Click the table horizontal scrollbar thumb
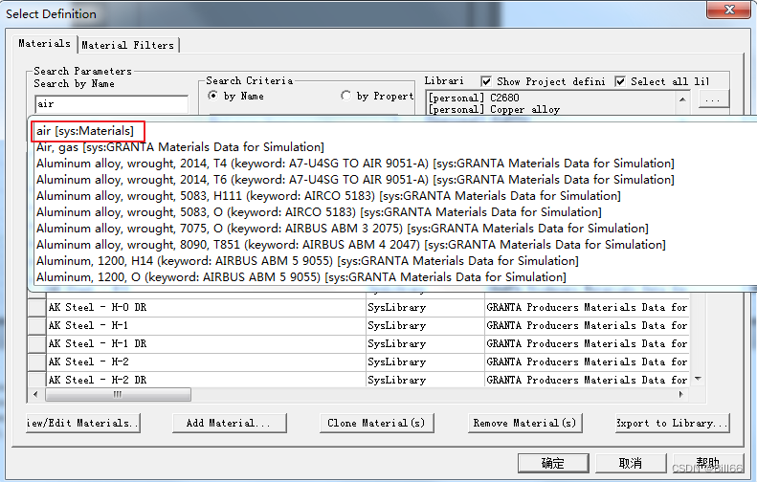This screenshot has width=757, height=482. point(119,394)
